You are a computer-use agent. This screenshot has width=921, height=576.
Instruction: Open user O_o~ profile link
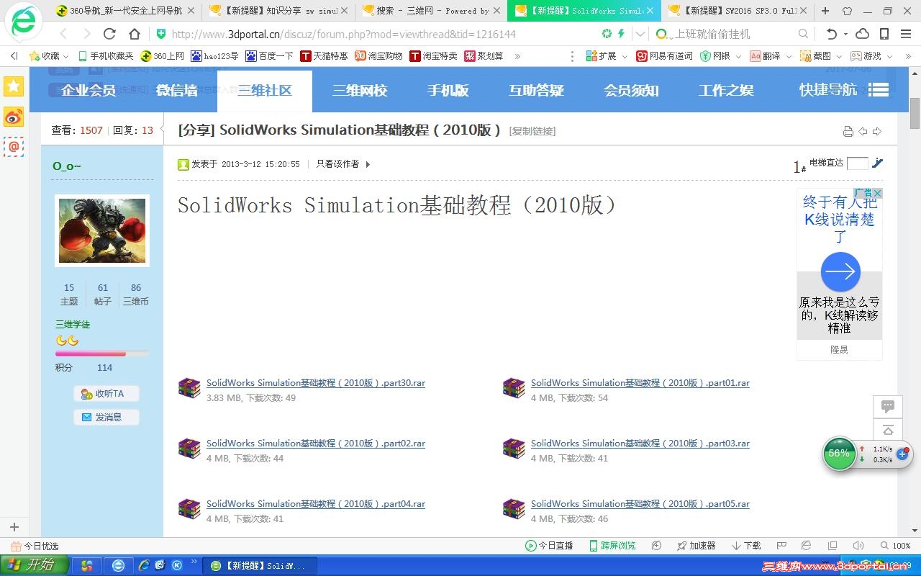[67, 166]
